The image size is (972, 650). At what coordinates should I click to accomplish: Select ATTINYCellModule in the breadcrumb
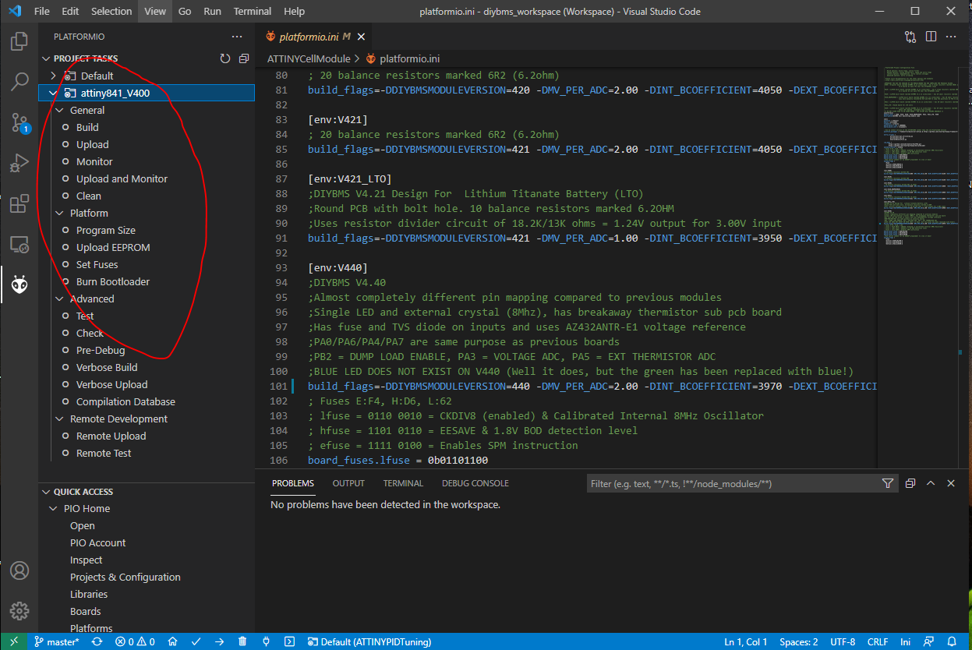(x=309, y=58)
